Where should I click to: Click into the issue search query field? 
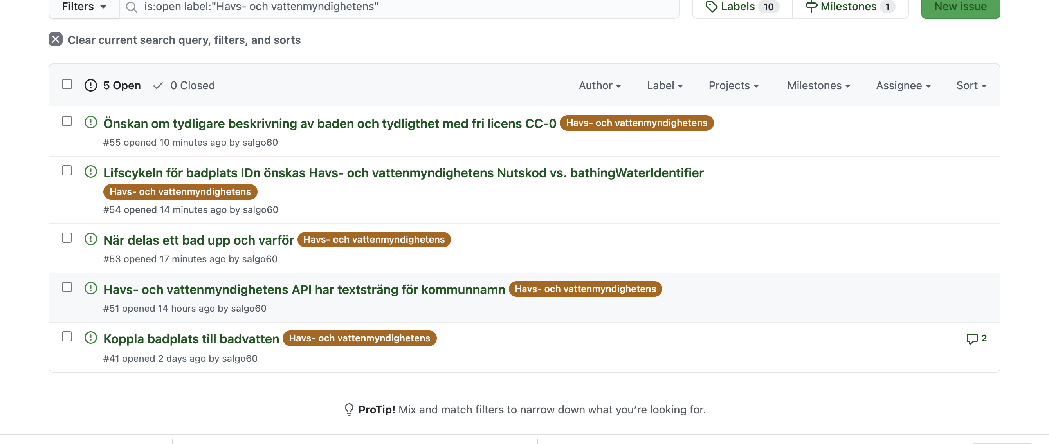coord(399,7)
